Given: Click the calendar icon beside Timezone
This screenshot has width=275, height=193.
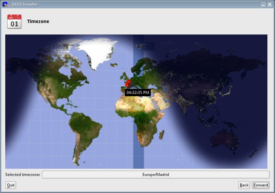Looking at the screenshot, I should (x=15, y=21).
